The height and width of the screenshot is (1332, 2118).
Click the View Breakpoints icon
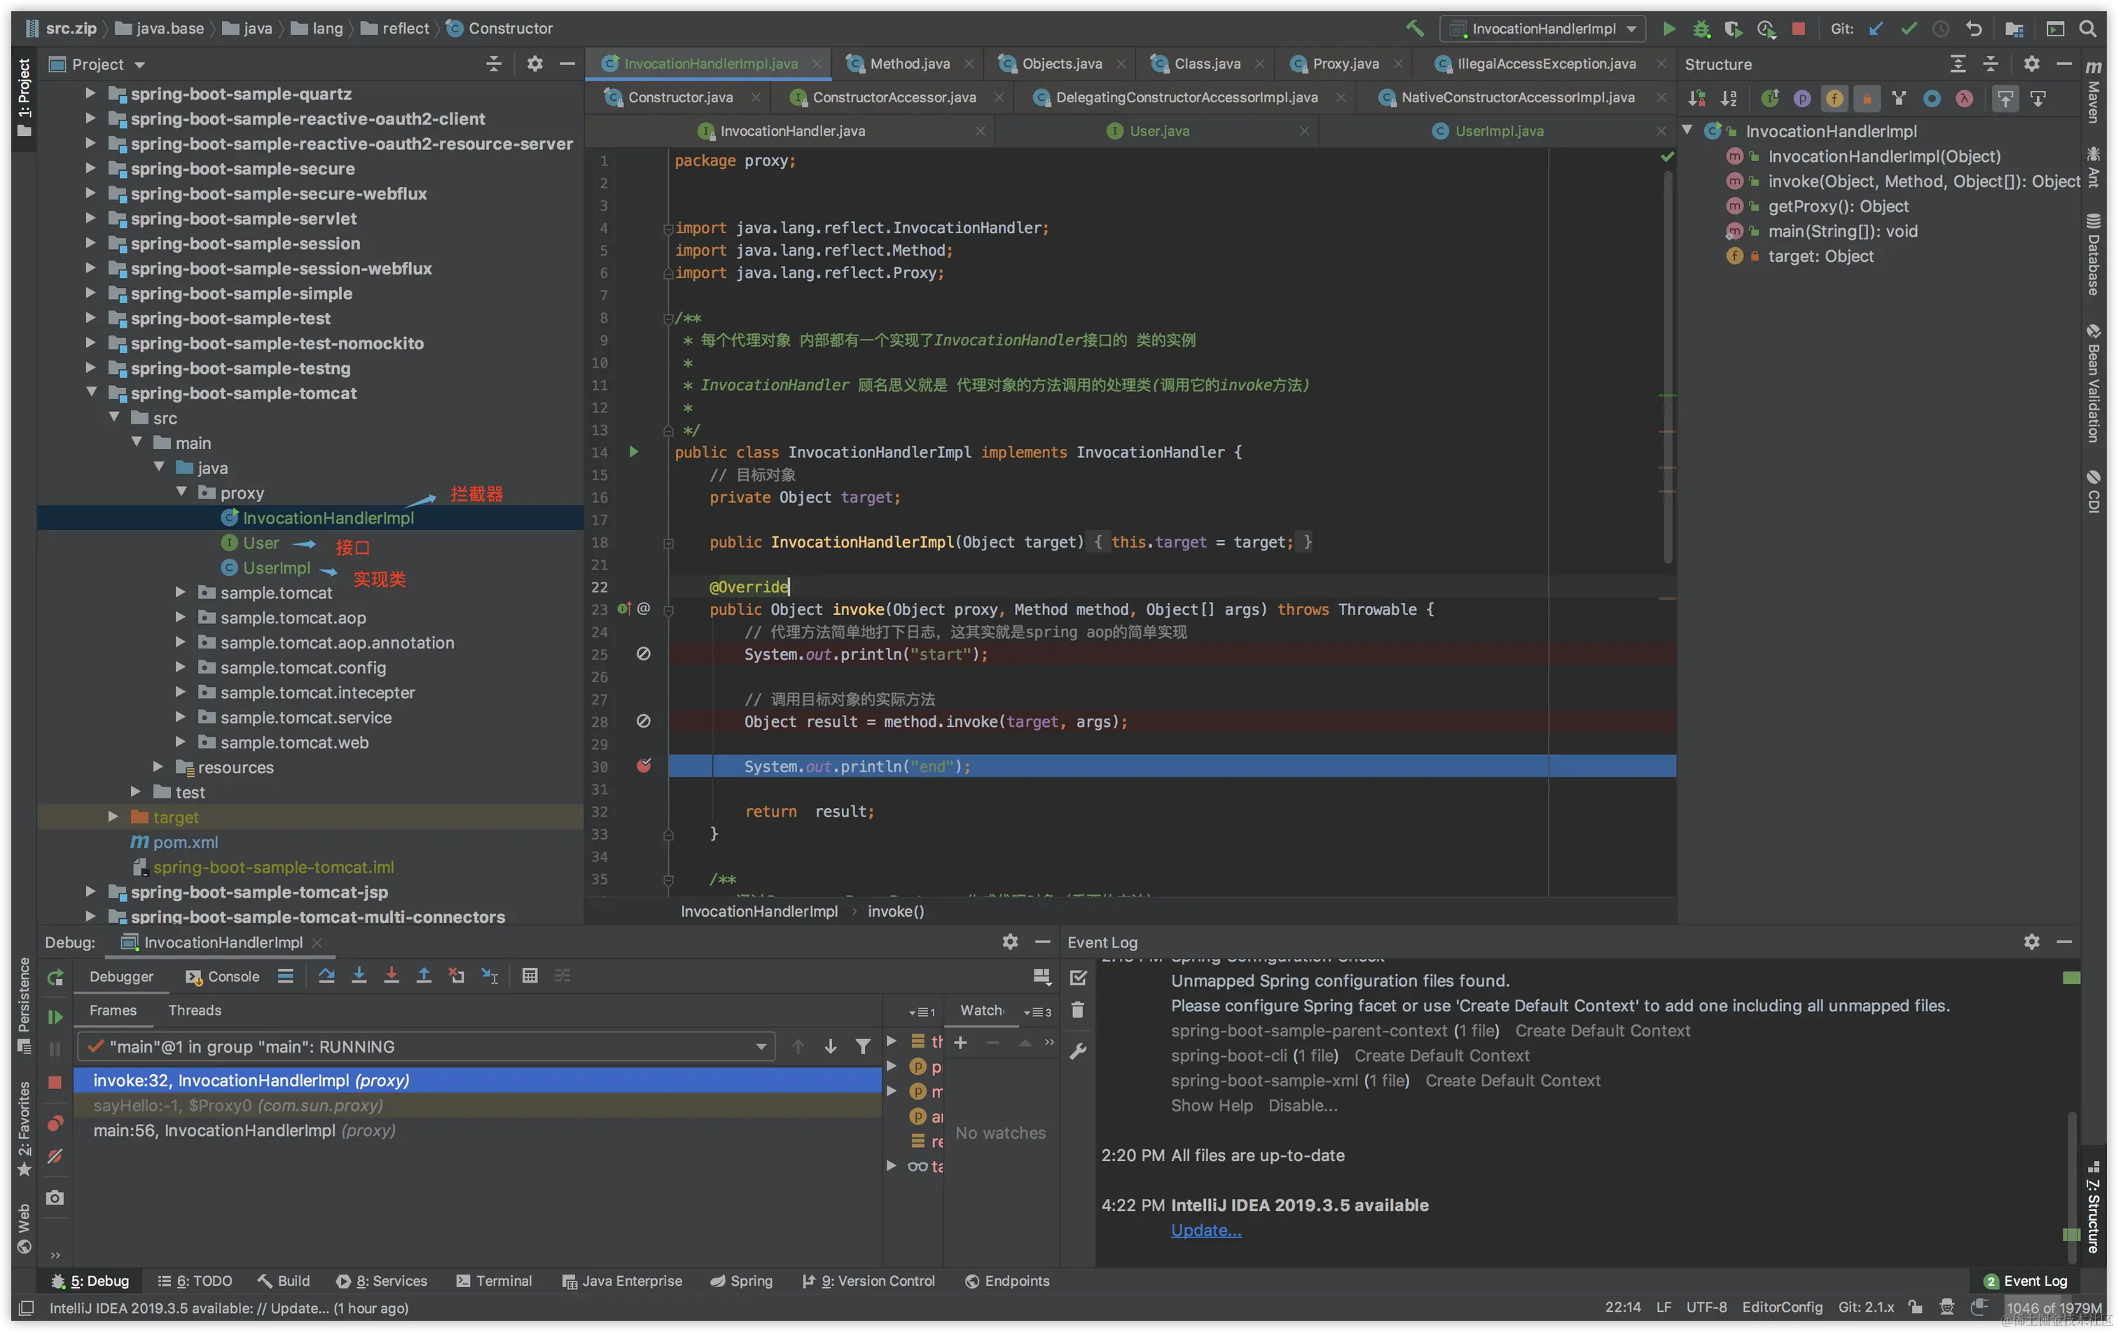point(55,1123)
